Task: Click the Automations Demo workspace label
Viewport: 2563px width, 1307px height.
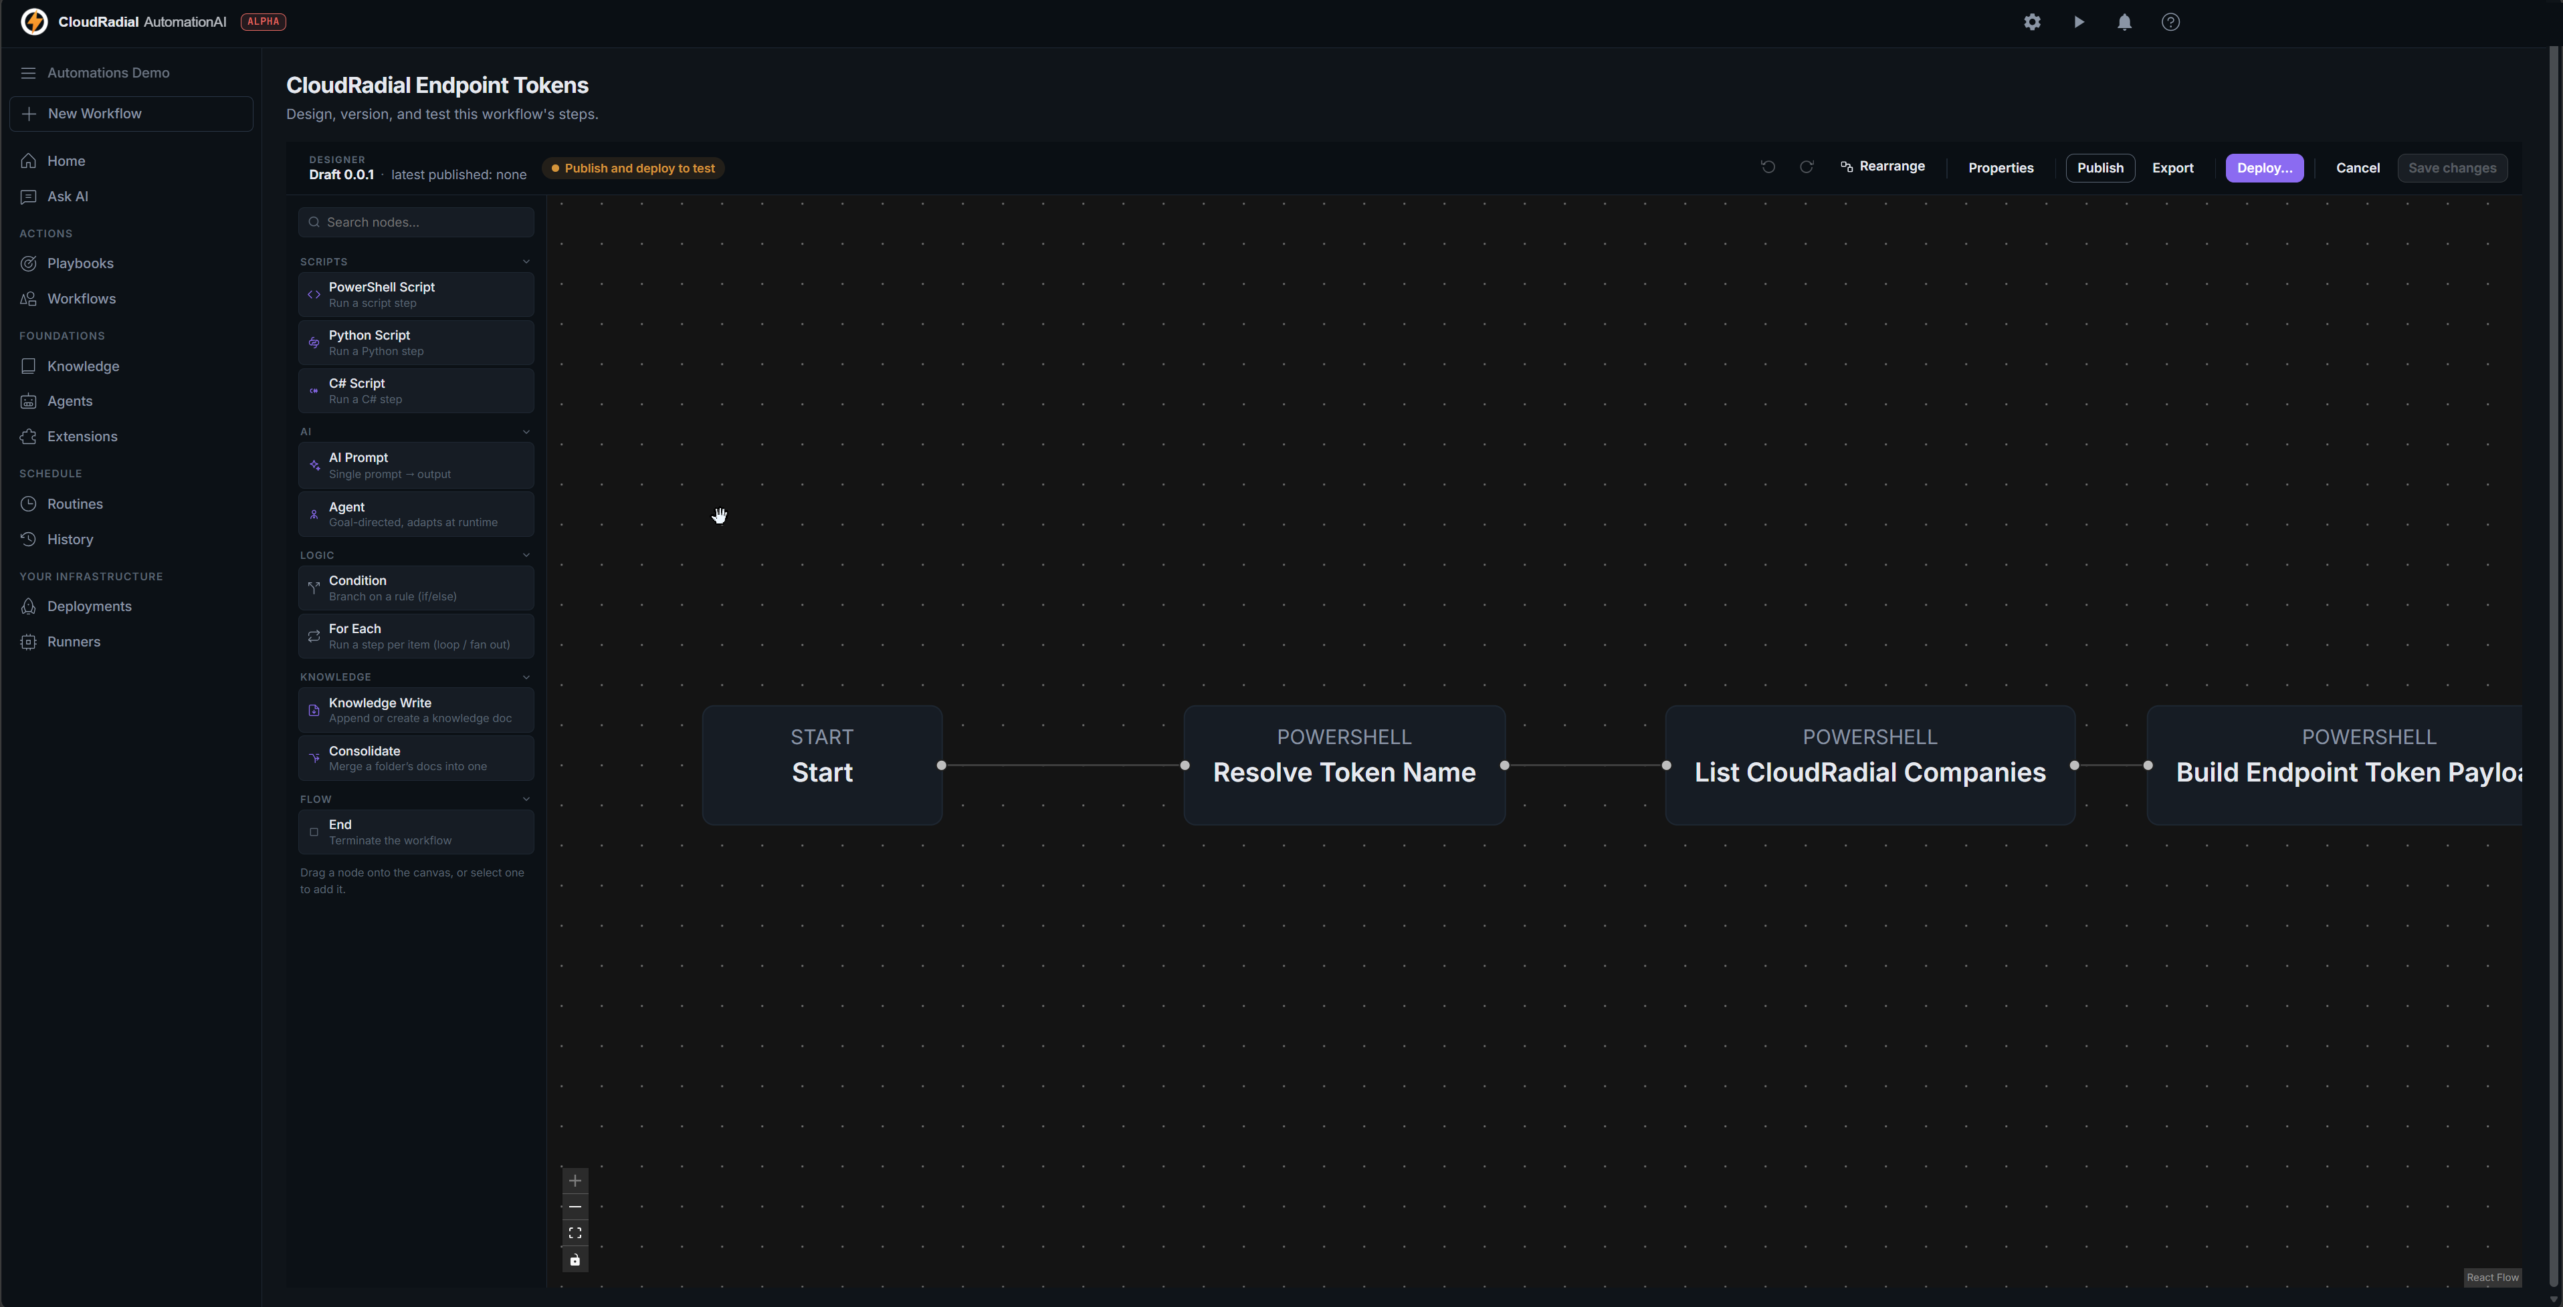Action: tap(108, 73)
